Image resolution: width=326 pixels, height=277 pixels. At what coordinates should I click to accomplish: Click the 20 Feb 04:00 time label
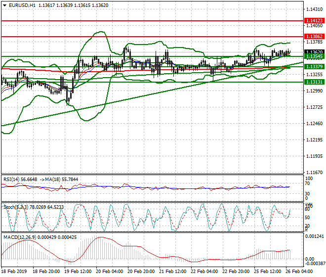pos(109,272)
